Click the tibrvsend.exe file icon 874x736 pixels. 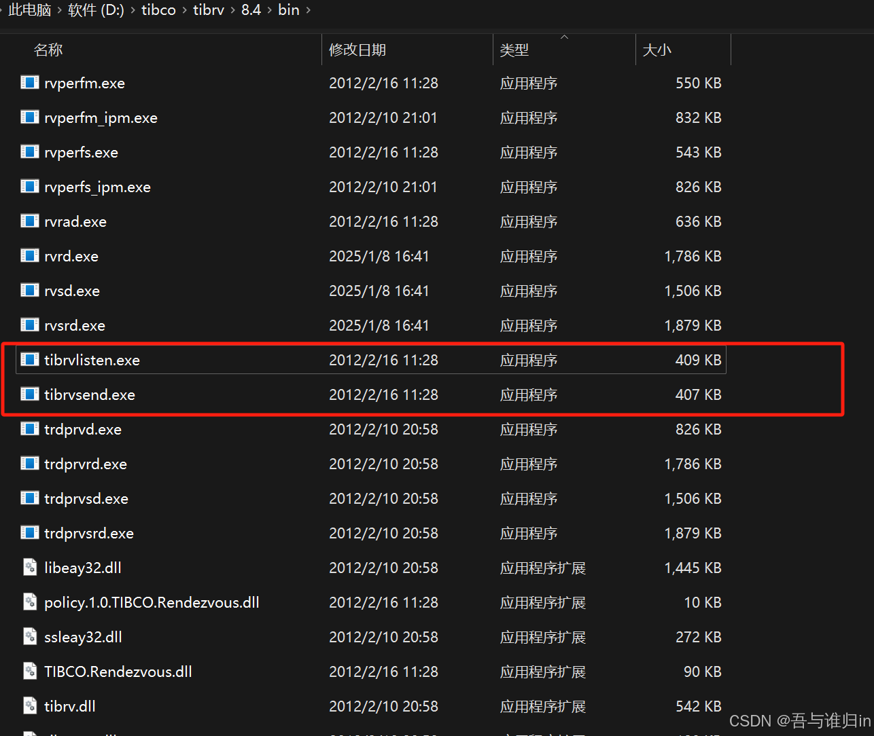pyautogui.click(x=30, y=394)
